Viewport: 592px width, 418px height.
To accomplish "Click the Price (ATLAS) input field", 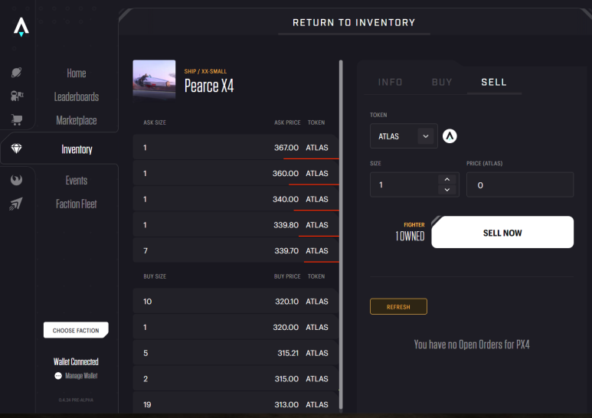I will (520, 185).
